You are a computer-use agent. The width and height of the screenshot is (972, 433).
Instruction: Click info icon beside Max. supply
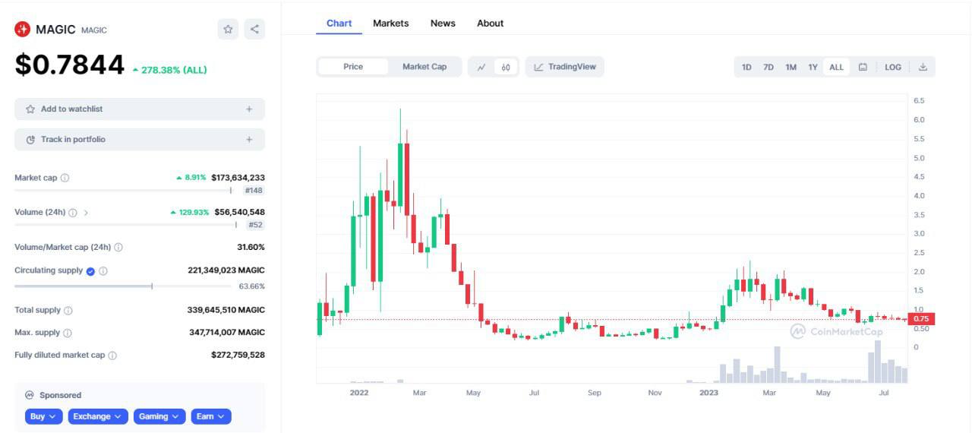point(68,333)
